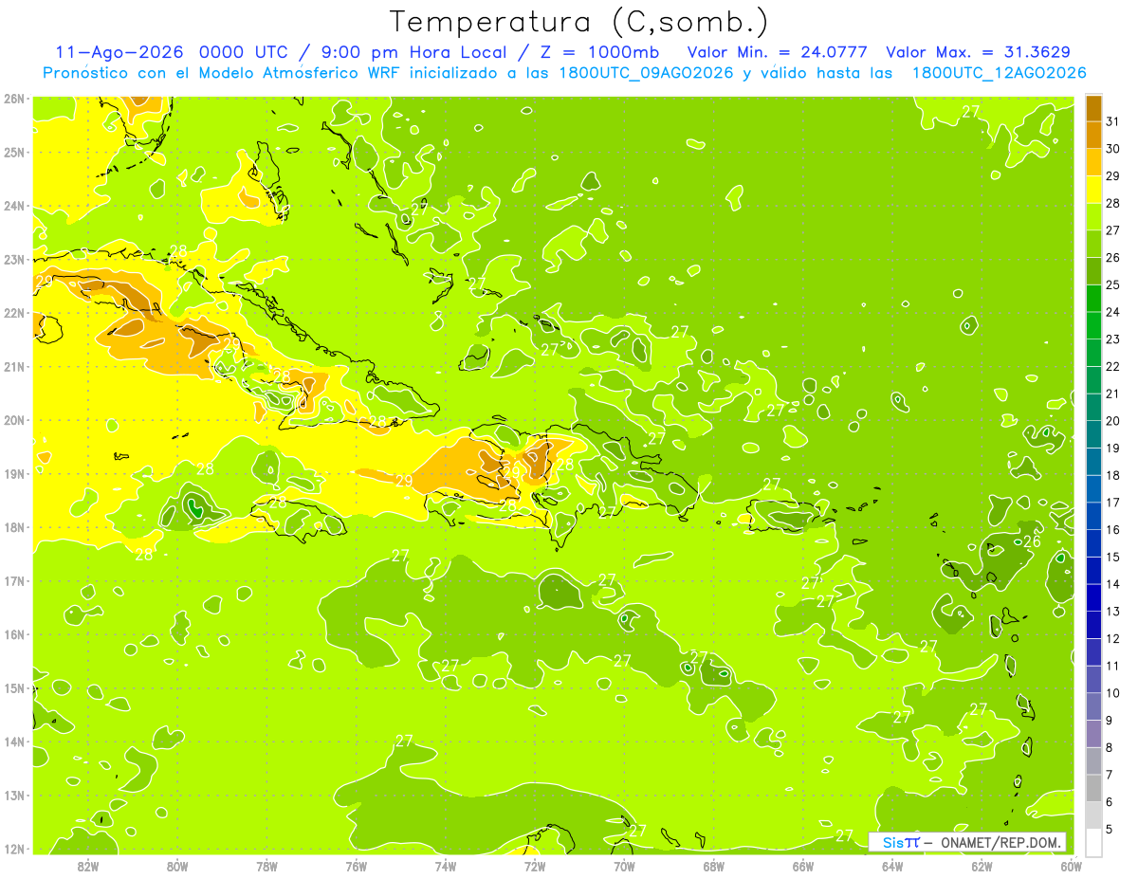The image size is (1138, 879).
Task: Click the valid-until time '1800UTC_12AGO2026'
Action: [999, 73]
